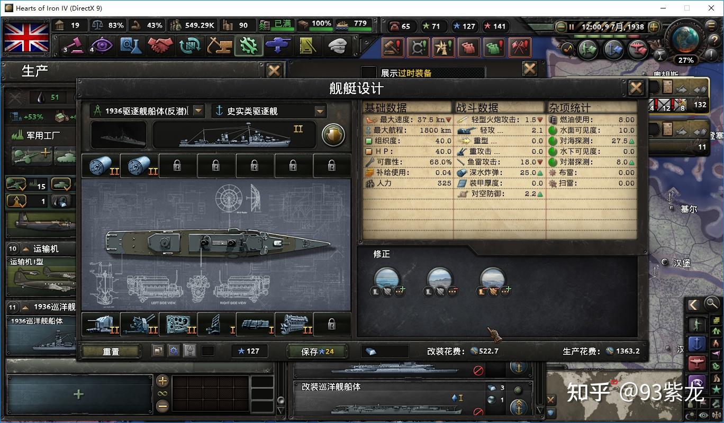Open the construction crane tab

[219, 46]
